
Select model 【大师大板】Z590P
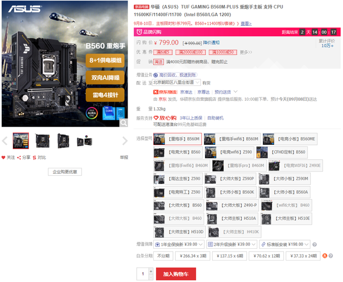coord(230,179)
